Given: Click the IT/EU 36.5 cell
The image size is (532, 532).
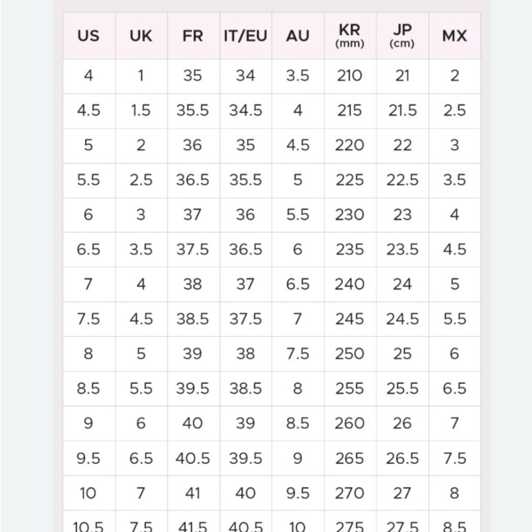Looking at the screenshot, I should click(x=246, y=250).
